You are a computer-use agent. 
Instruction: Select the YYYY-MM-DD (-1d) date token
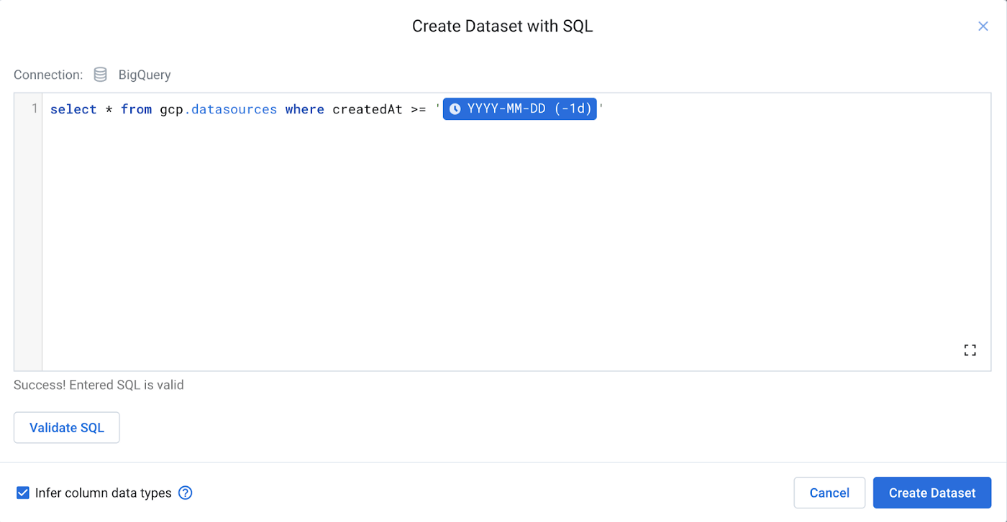[x=528, y=109]
